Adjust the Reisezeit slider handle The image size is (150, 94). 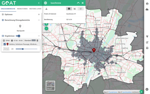[23, 49]
